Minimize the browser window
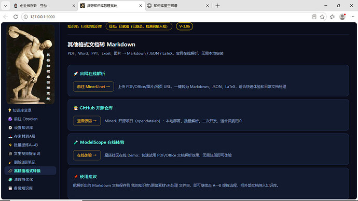Screen dimensions: 358x201 coord(326,6)
